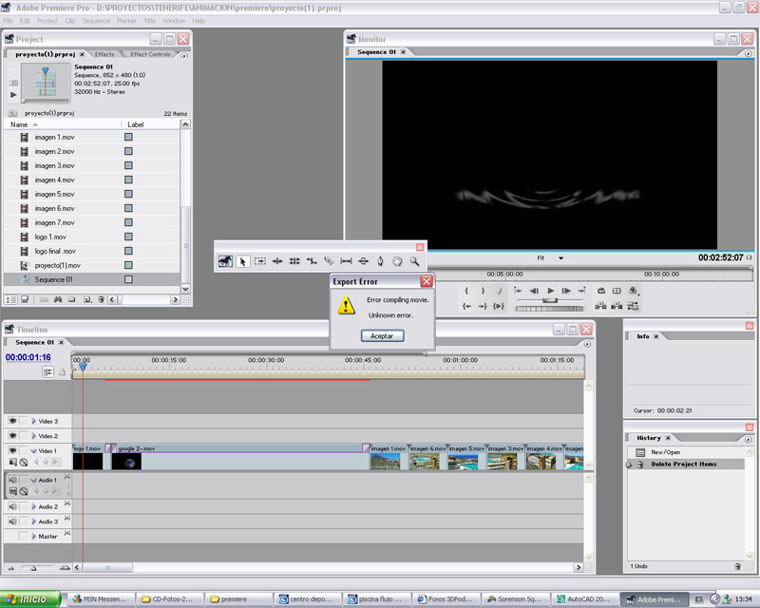The width and height of the screenshot is (760, 608).
Task: Open the Monitor panel flyout menu
Action: pos(748,53)
